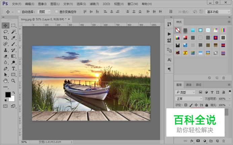The image size is (233, 145).
Task: Select the Magic Wand tool
Action: [13, 32]
